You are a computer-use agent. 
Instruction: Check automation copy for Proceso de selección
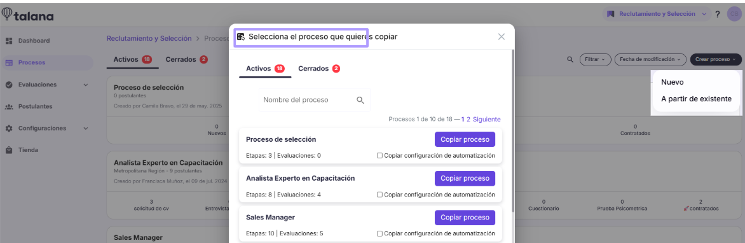coord(379,155)
